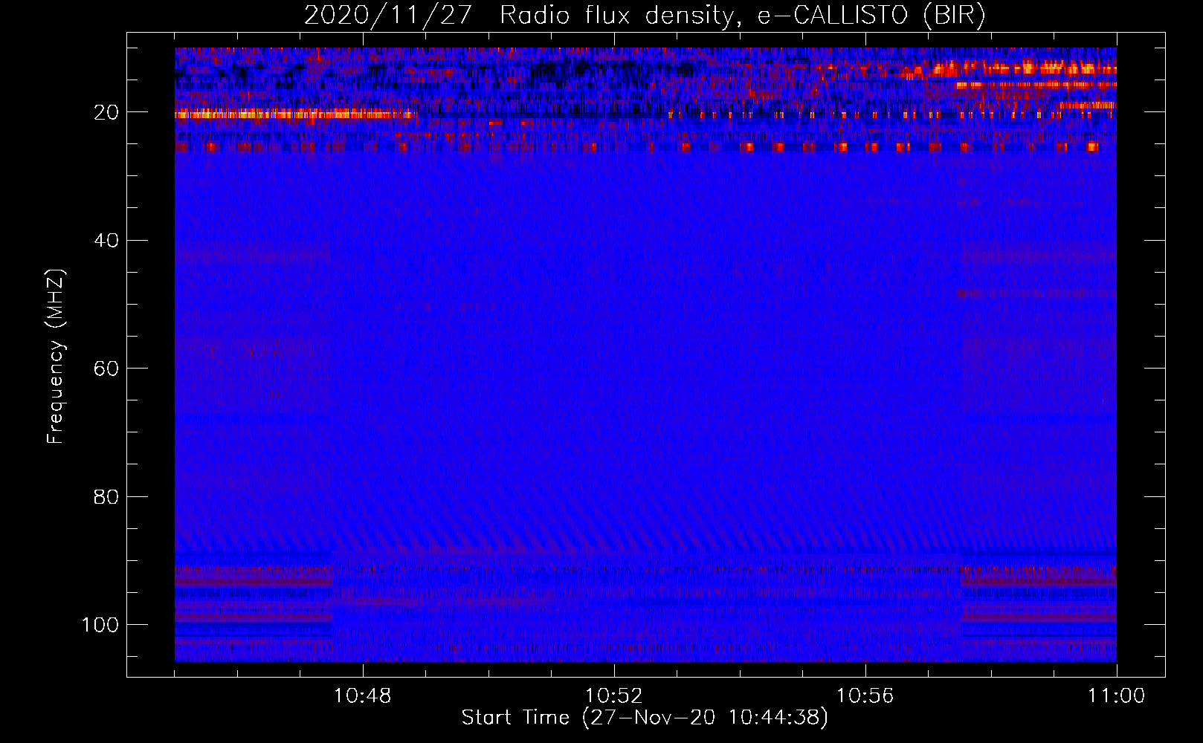Click the 10:48 time tick label
The image size is (1203, 743).
(363, 696)
